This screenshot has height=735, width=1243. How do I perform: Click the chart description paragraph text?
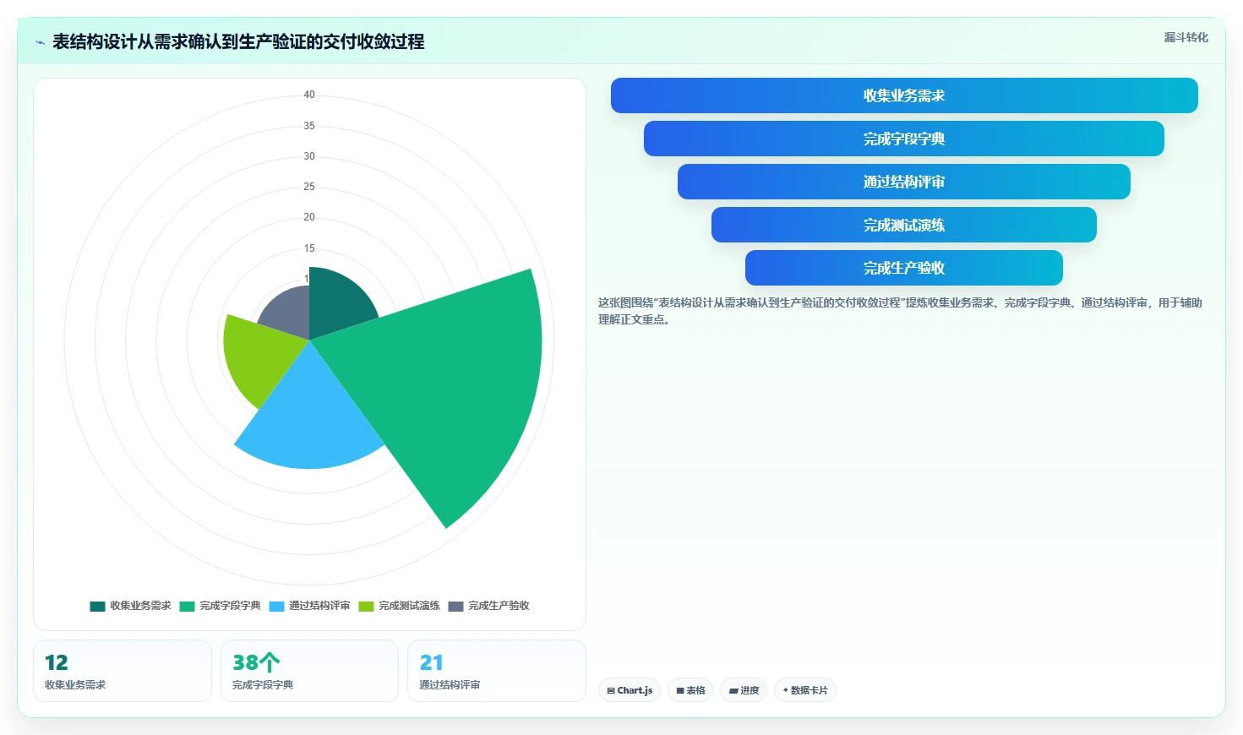click(x=900, y=311)
